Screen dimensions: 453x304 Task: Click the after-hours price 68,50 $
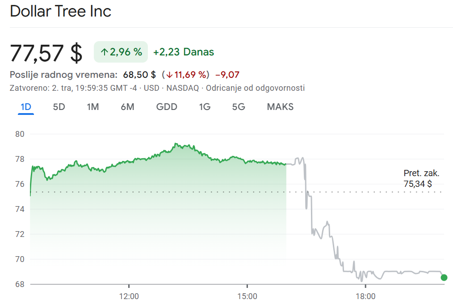point(139,74)
